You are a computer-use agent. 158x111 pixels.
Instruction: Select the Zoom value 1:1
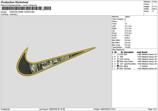pos(153,11)
